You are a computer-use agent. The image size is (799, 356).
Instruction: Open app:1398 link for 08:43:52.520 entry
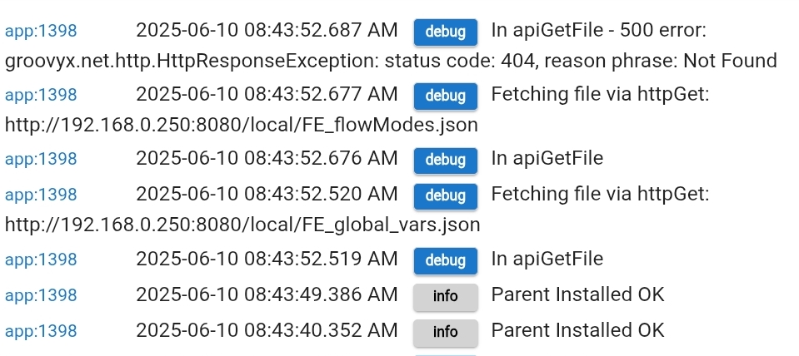(x=41, y=195)
